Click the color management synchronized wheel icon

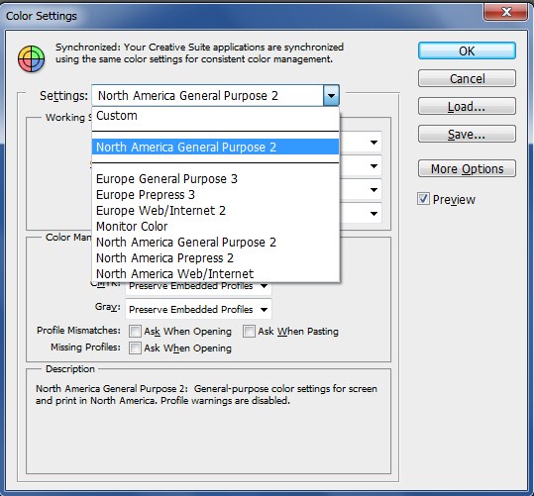point(31,59)
